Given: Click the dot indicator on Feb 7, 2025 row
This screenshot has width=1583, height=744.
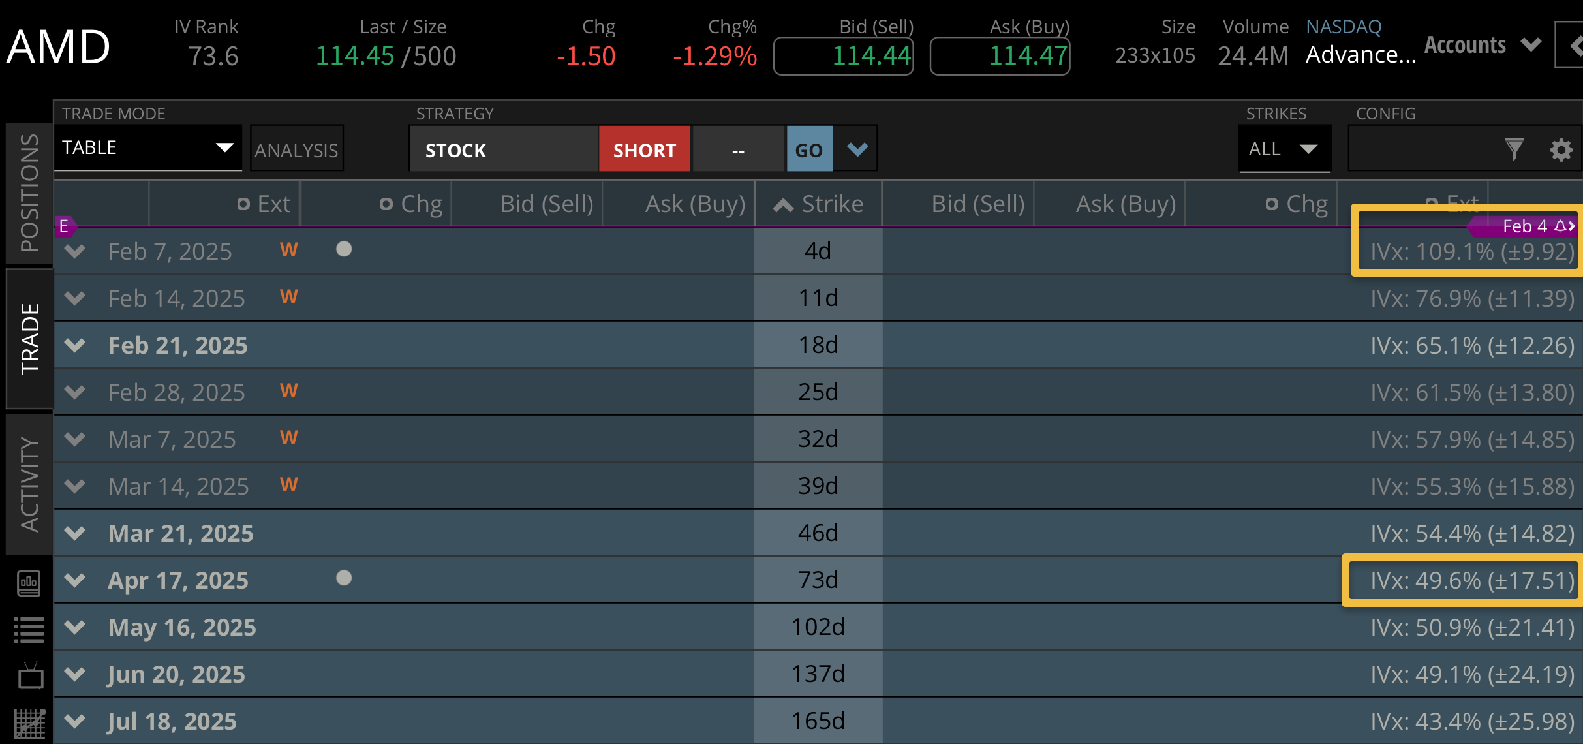Looking at the screenshot, I should [345, 249].
